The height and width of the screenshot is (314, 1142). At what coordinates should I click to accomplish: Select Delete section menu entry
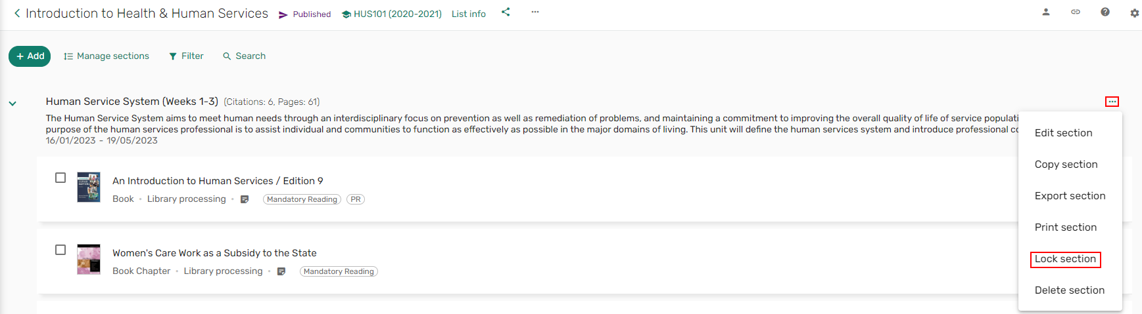(1070, 290)
